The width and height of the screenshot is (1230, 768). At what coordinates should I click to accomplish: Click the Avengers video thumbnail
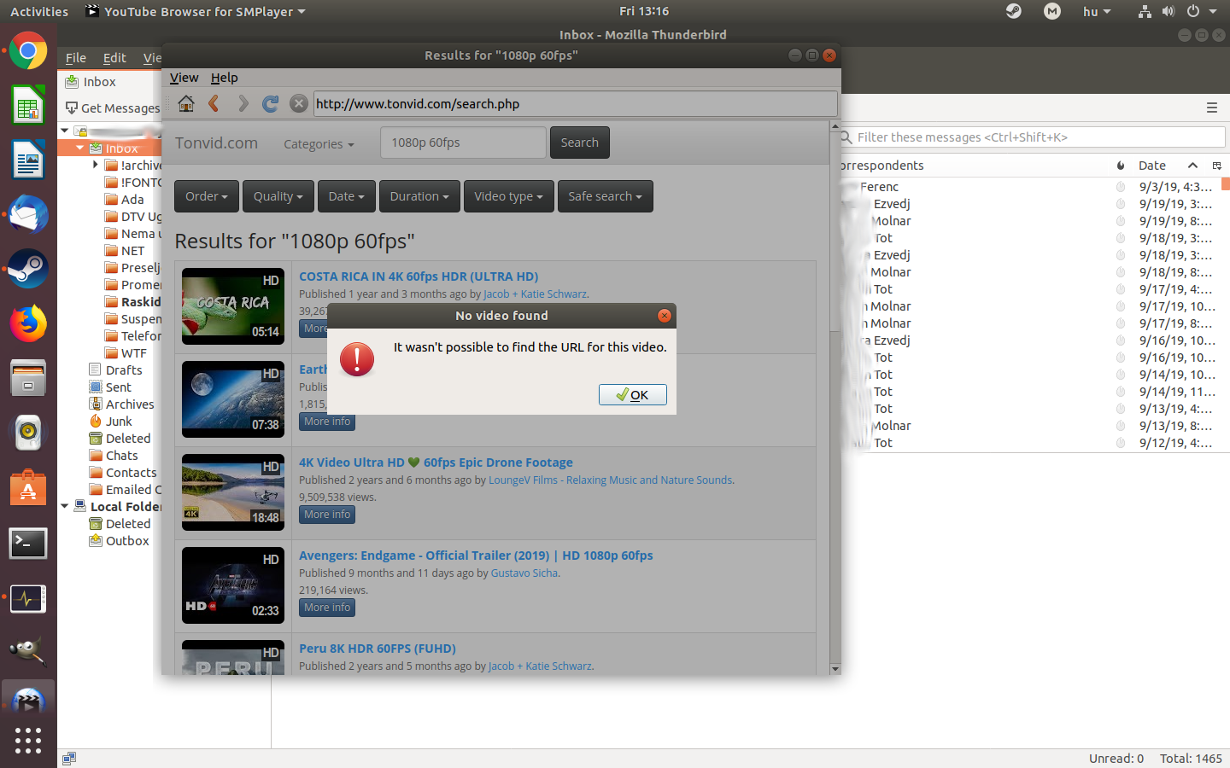233,585
